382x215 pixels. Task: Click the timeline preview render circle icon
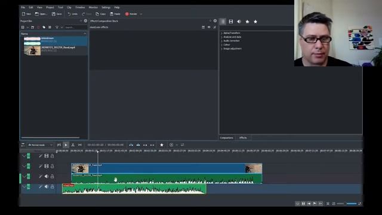pyautogui.click(x=171, y=145)
